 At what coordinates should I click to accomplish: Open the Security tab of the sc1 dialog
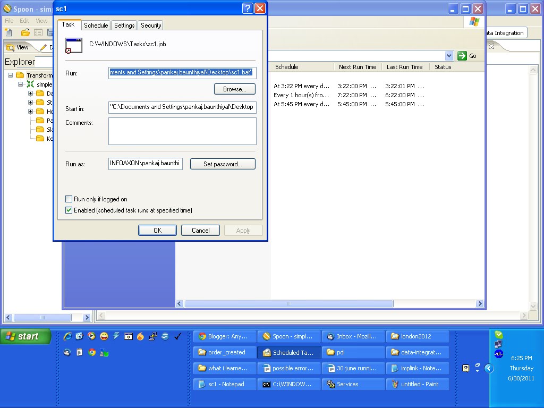pos(150,25)
